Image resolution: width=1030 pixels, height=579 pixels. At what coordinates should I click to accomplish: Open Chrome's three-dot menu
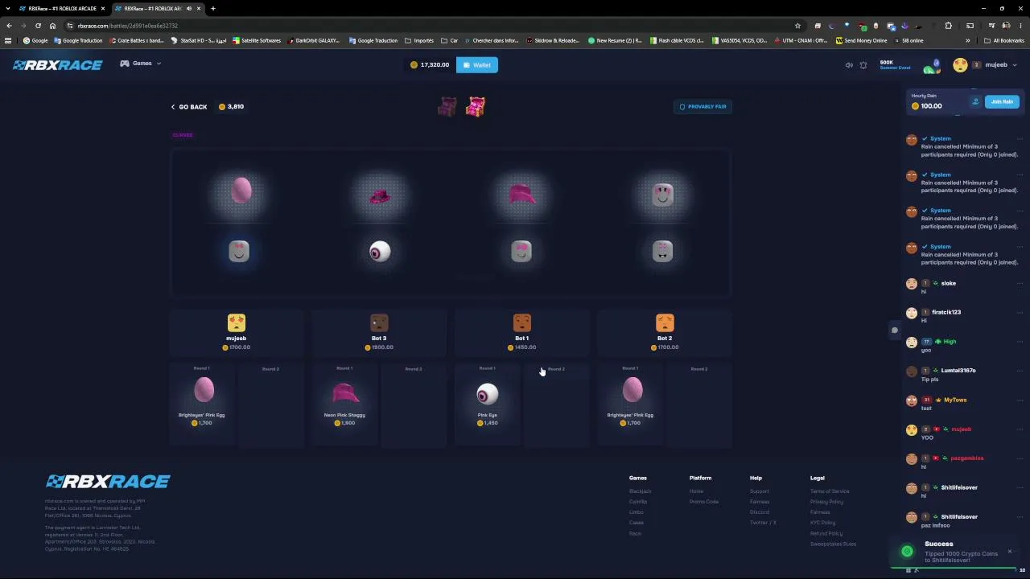point(1020,26)
